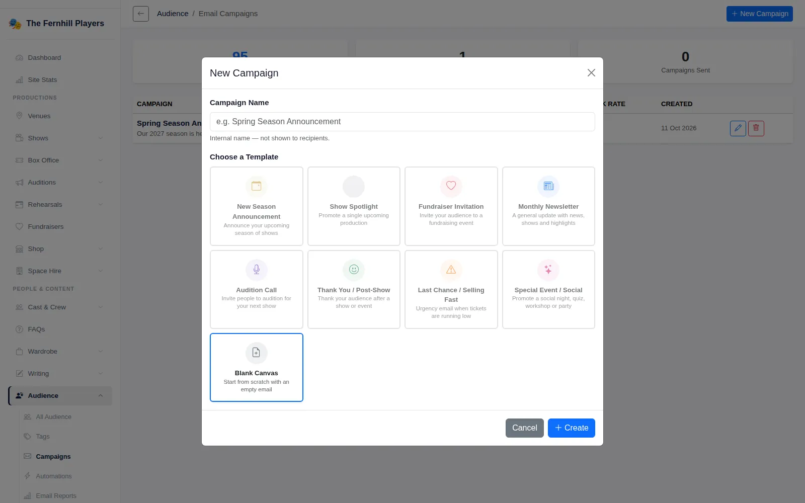Open All Audience submenu item
The image size is (805, 503).
pos(65,417)
